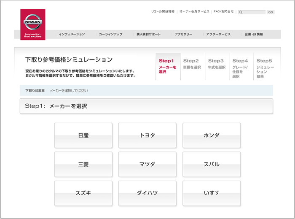Select the Step1 メーカーを選択 tab
Screen dimensions: 295x219
point(168,66)
